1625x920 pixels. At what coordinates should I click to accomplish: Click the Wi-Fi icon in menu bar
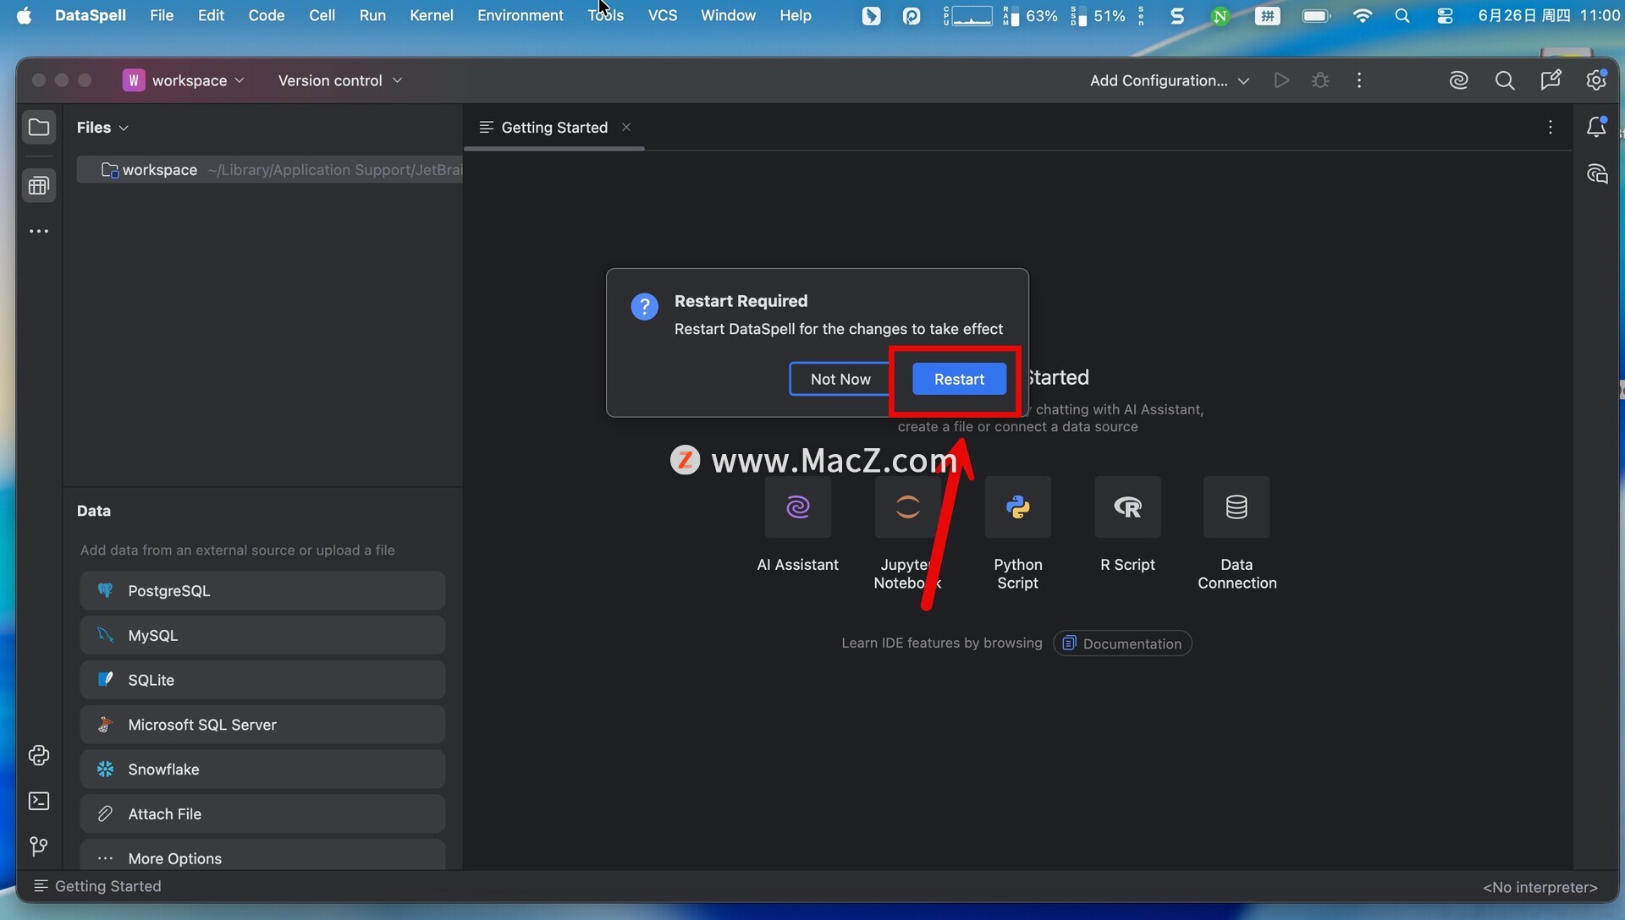pos(1362,15)
